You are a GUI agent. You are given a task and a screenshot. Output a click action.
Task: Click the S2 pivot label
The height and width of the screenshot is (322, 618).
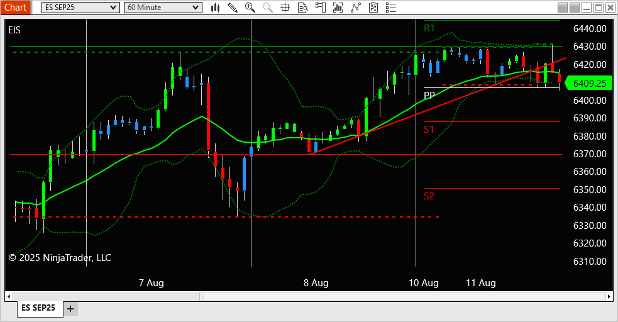coord(429,196)
